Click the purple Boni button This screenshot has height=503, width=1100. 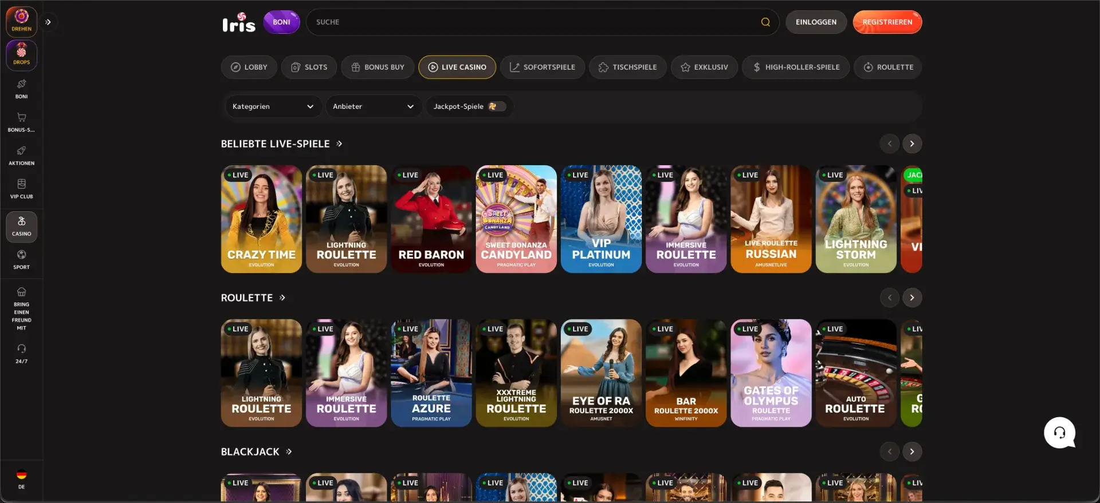click(x=281, y=22)
